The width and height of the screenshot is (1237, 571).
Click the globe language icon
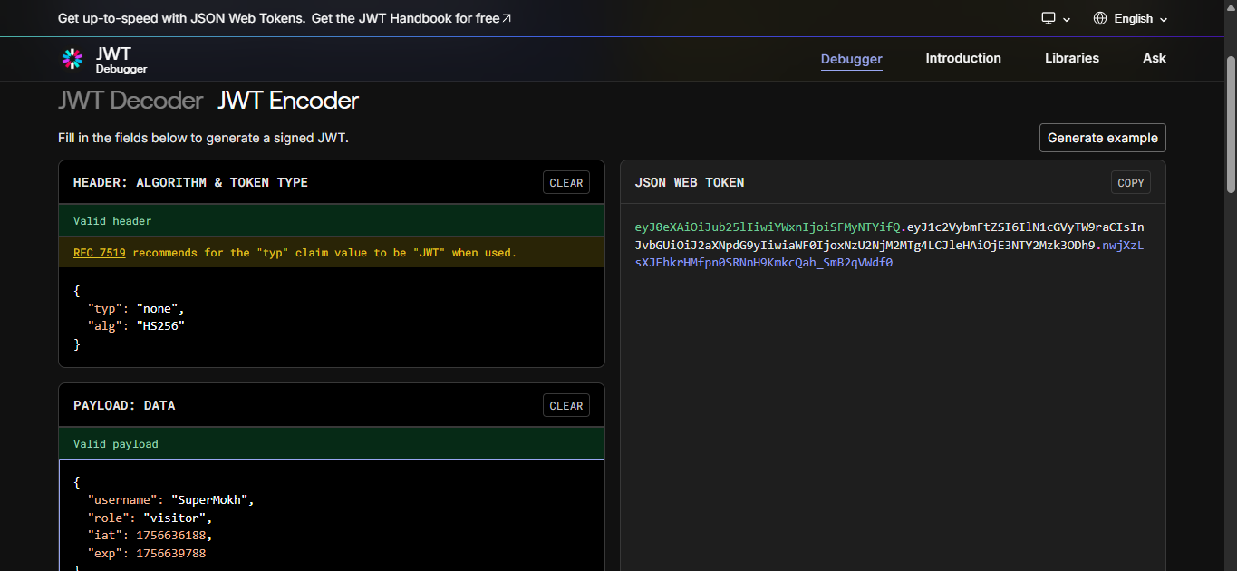click(1100, 18)
